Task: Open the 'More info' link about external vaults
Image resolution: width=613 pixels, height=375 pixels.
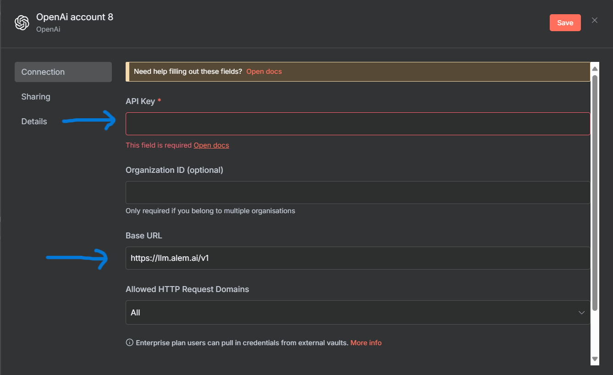Action: tap(366, 343)
